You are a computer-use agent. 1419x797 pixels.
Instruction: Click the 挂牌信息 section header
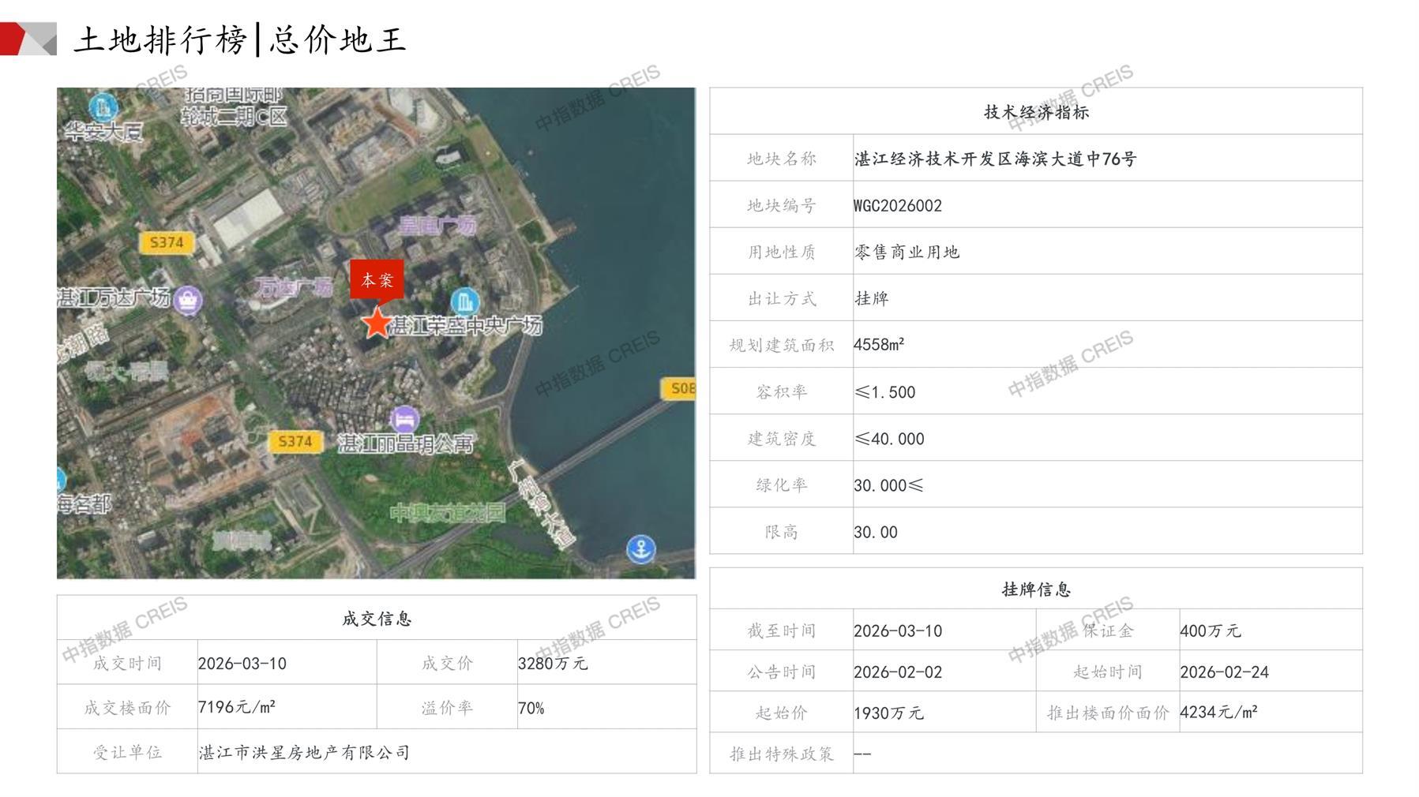1035,589
